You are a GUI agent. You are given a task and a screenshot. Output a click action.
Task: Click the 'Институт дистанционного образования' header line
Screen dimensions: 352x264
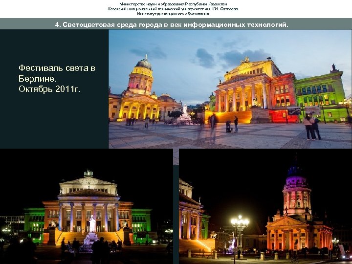coord(173,14)
